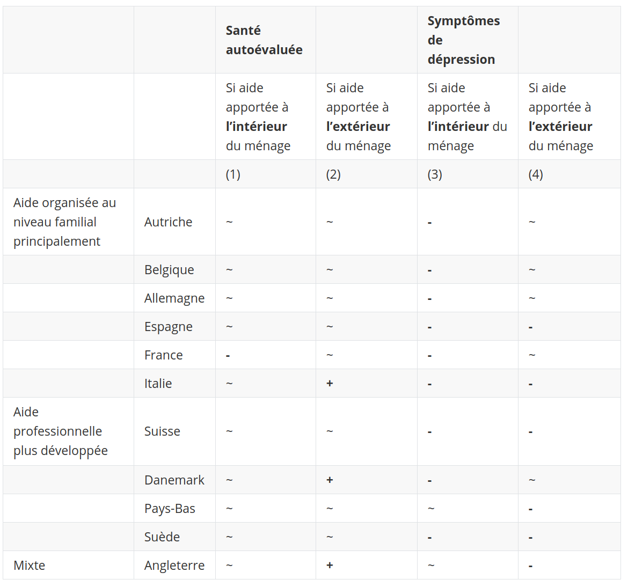Click the "Santé autoévaluée" column header
This screenshot has width=628, height=587.
(x=264, y=40)
